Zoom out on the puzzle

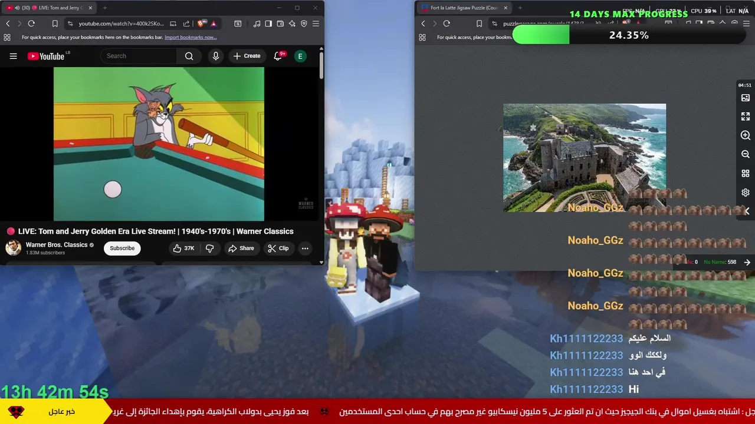pos(746,154)
